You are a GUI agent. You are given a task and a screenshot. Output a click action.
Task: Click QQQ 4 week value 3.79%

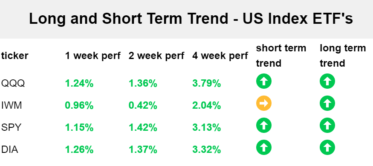(206, 84)
